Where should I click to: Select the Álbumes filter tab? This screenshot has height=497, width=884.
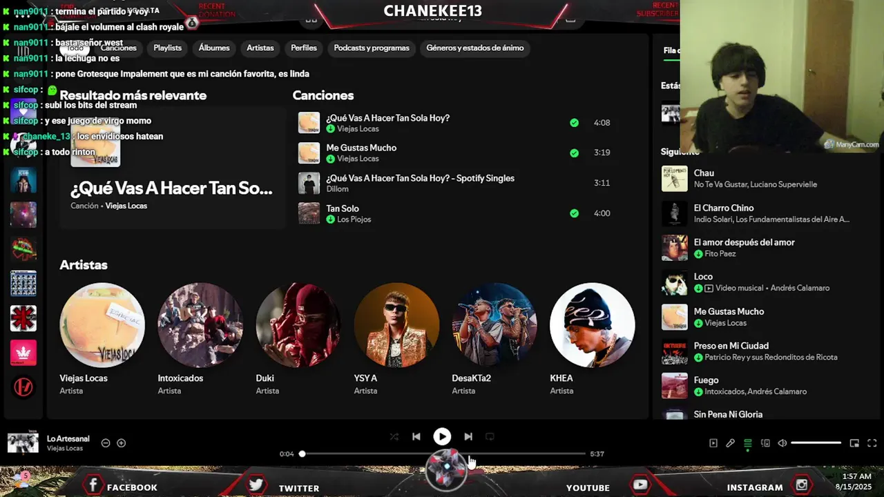pos(214,48)
